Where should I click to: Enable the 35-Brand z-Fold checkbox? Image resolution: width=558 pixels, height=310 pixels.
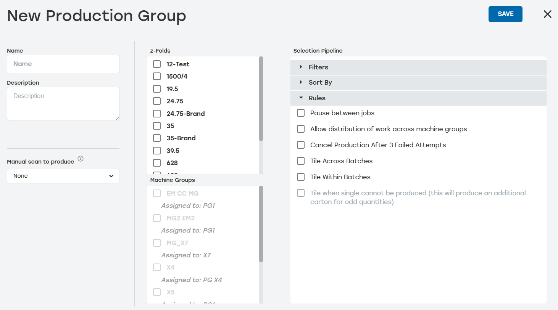(156, 138)
